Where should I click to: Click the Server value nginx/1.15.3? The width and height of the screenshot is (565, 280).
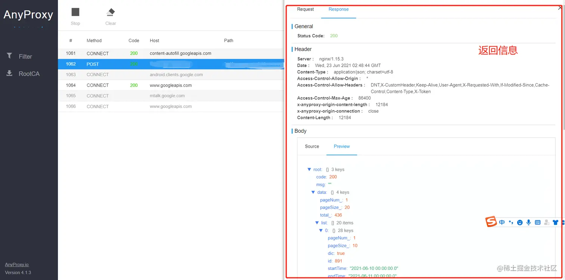point(331,59)
